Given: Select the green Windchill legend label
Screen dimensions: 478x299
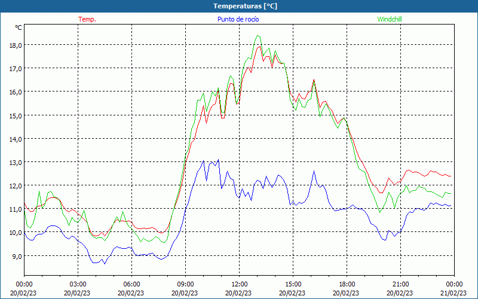Looking at the screenshot, I should [x=390, y=19].
